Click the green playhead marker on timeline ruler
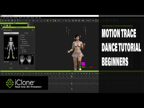 click(x=72, y=76)
